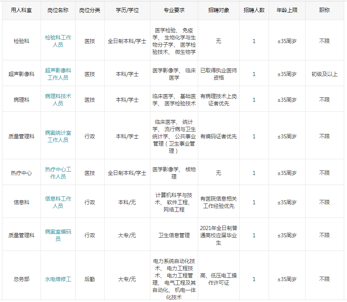Select the 学历/学位 column header
Image resolution: width=347 pixels, height=302 pixels.
[x=127, y=10]
